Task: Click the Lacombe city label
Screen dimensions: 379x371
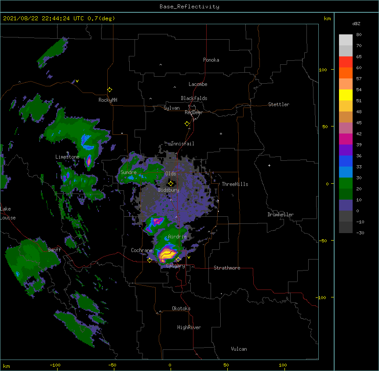Action: point(198,84)
